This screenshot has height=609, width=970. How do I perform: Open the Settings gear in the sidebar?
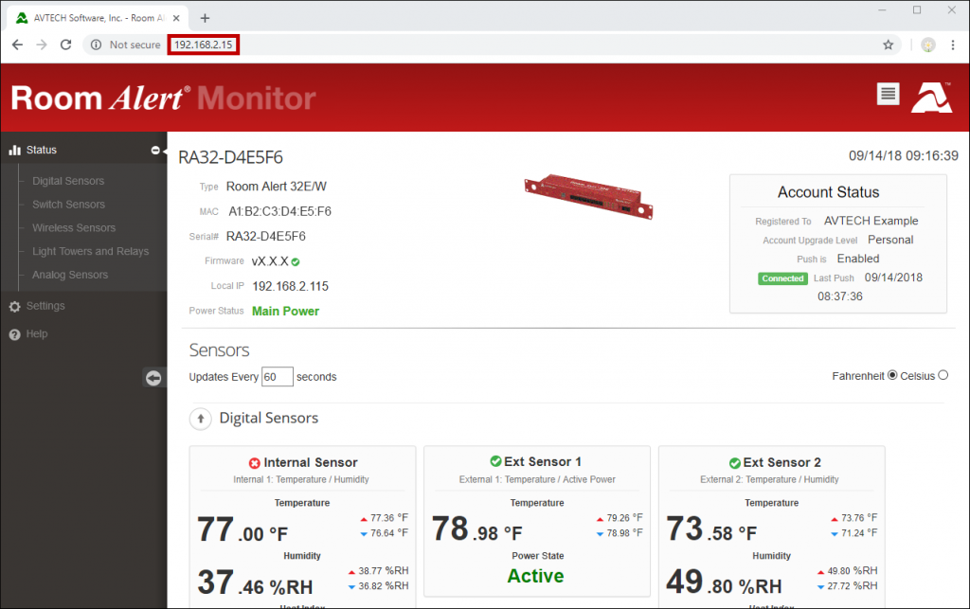click(15, 305)
